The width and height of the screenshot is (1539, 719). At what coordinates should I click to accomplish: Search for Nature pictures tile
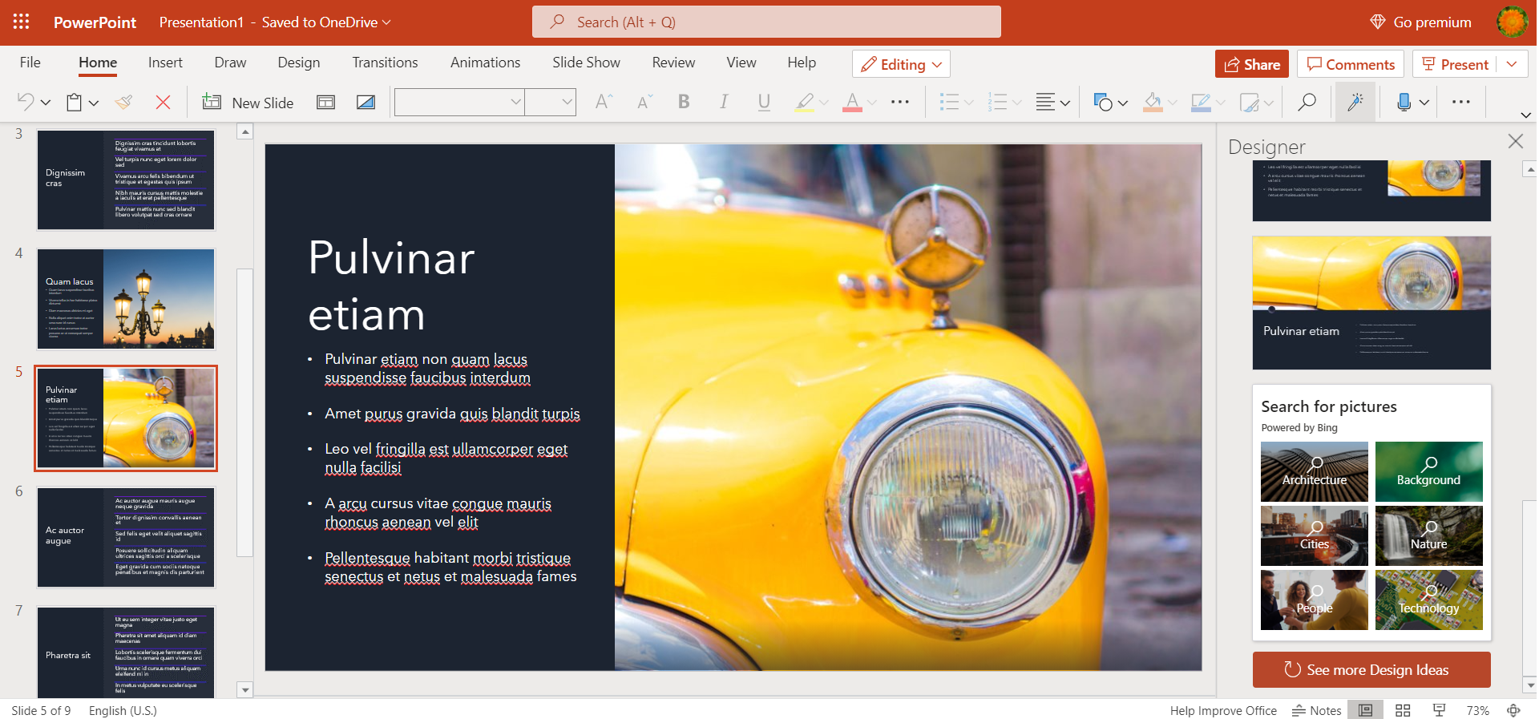coord(1428,535)
